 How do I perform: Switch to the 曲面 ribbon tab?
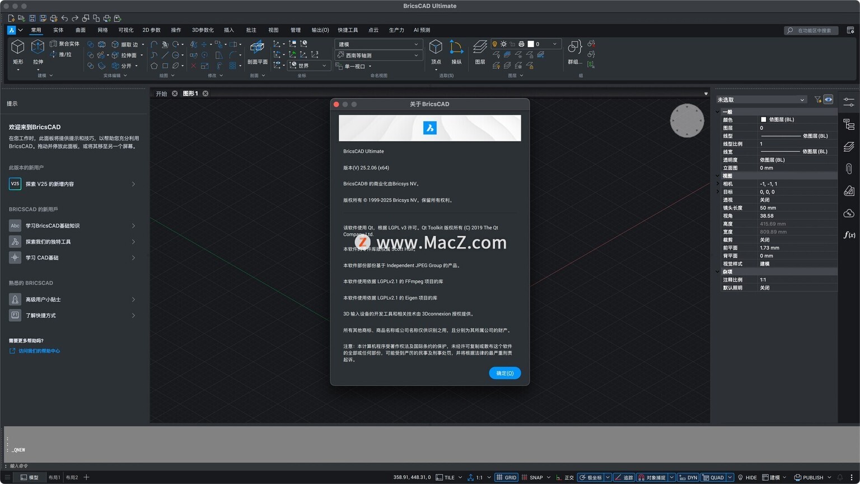coord(81,30)
